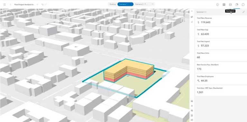Open the basemap tool at toolbar bottom
Image resolution: width=247 pixels, height=122 pixels.
192,120
